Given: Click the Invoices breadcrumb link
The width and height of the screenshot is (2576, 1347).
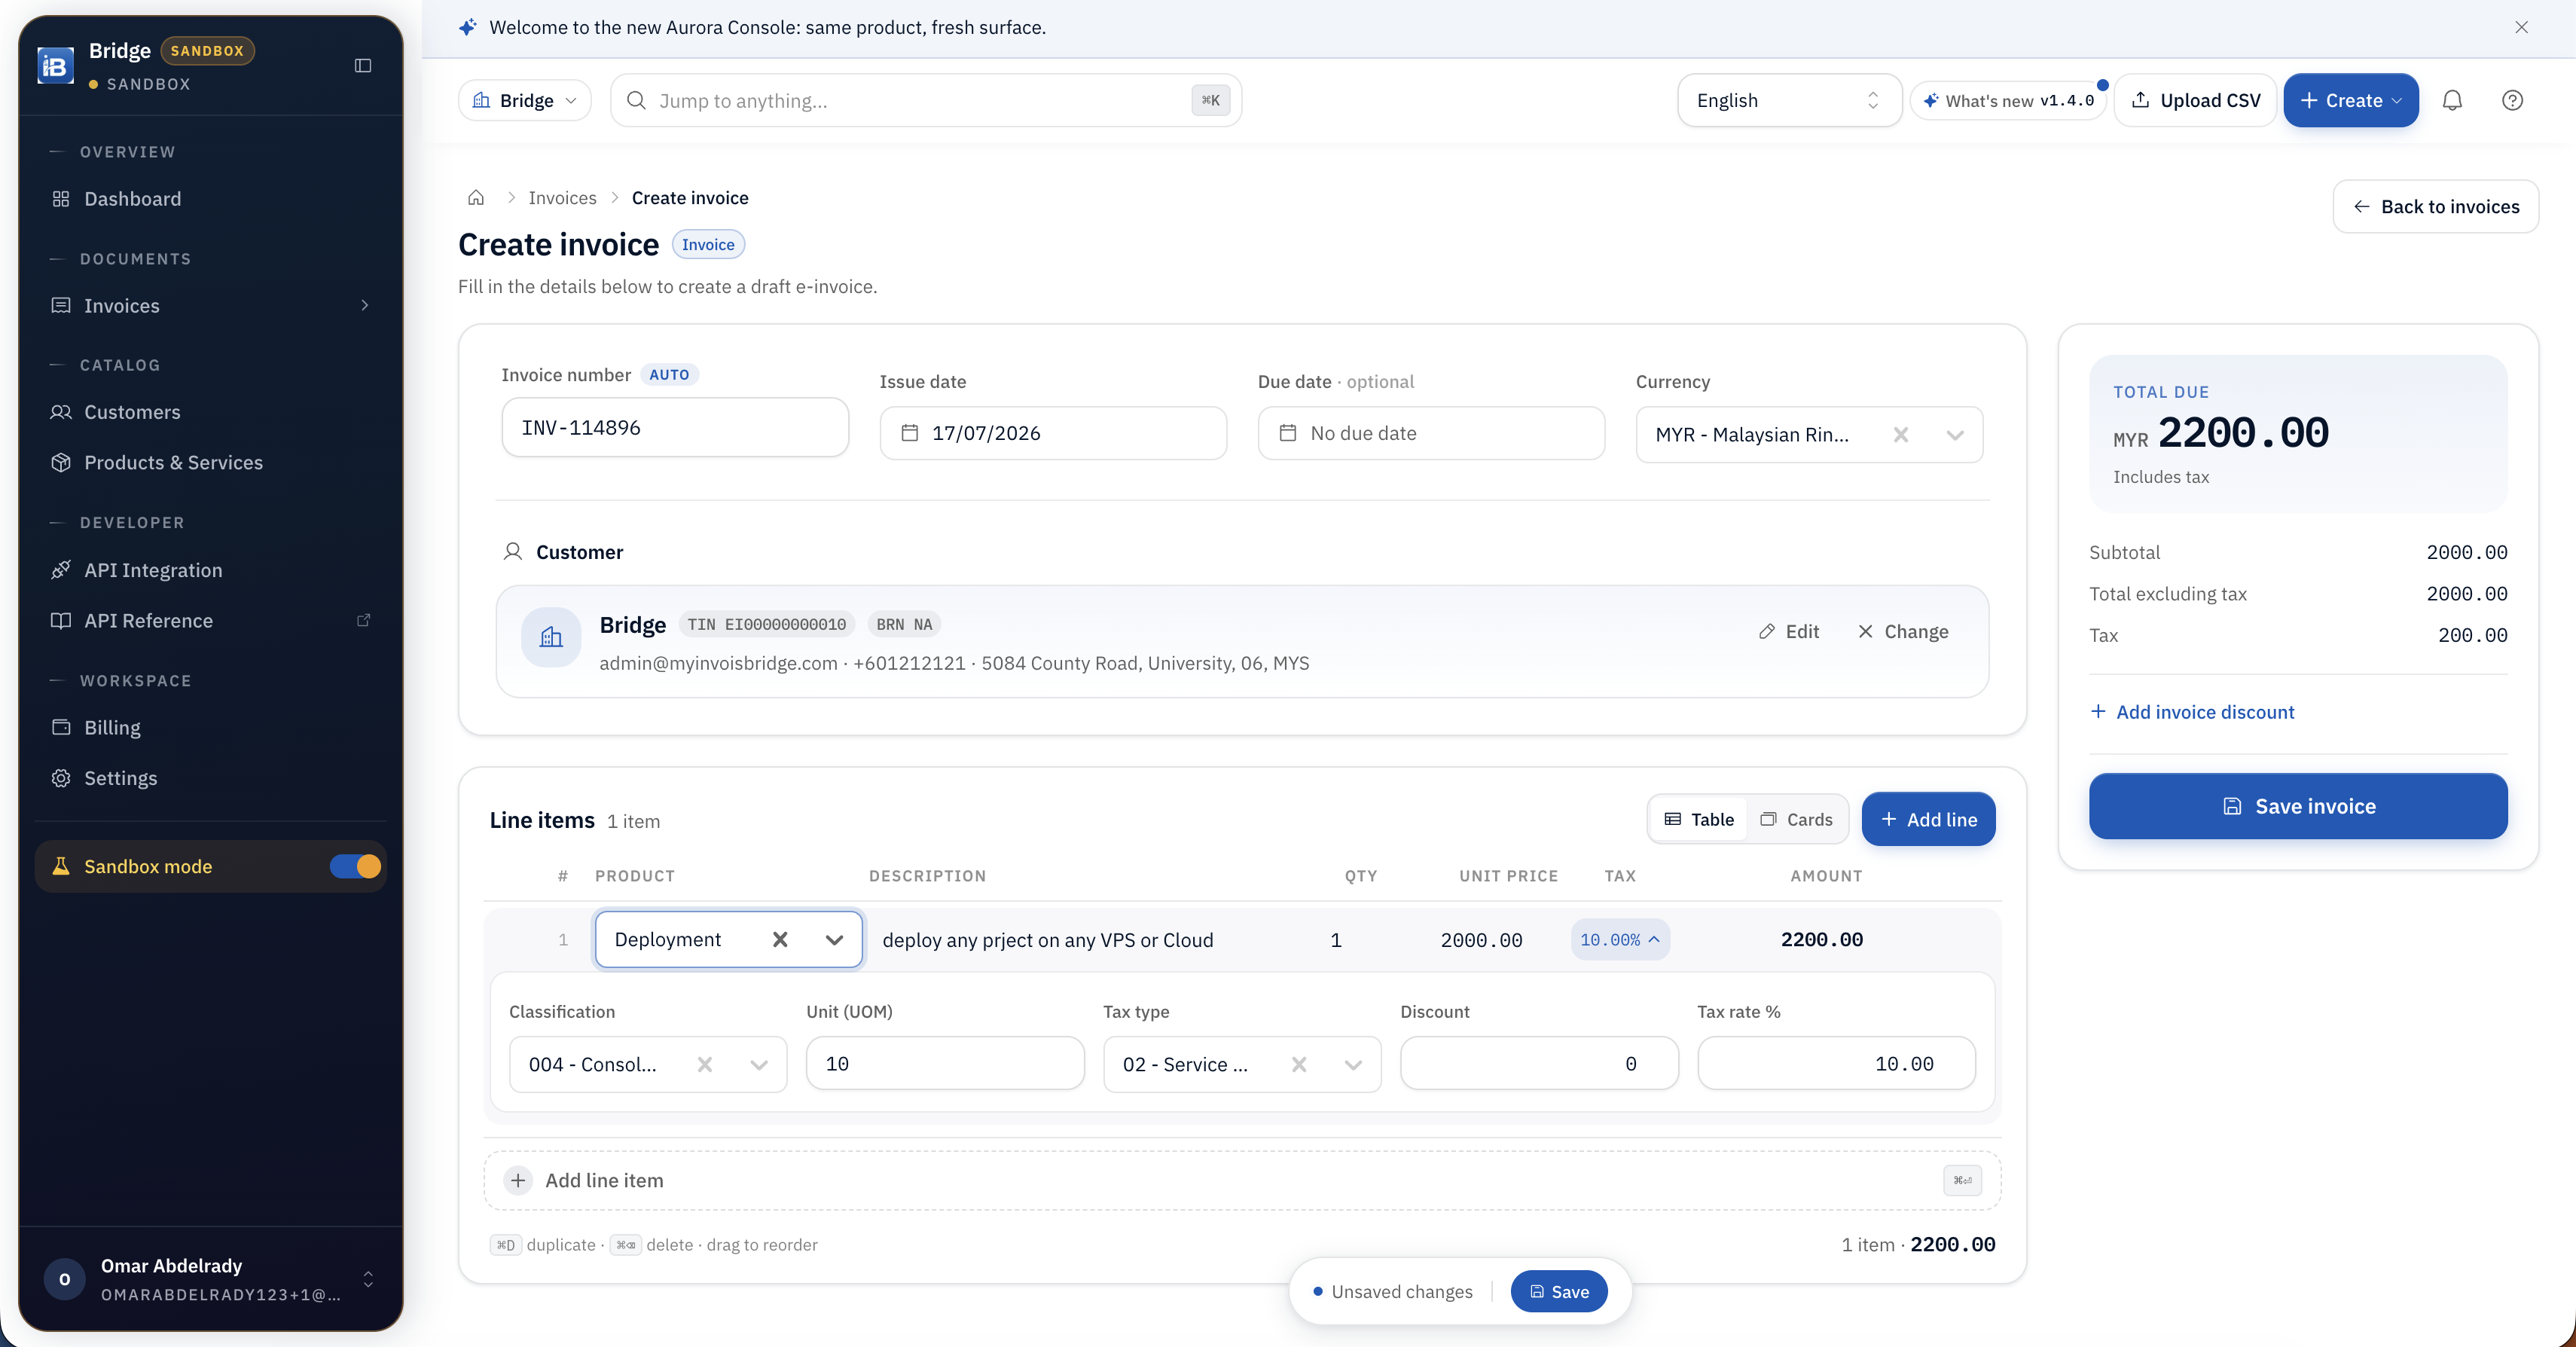Looking at the screenshot, I should pyautogui.click(x=562, y=198).
